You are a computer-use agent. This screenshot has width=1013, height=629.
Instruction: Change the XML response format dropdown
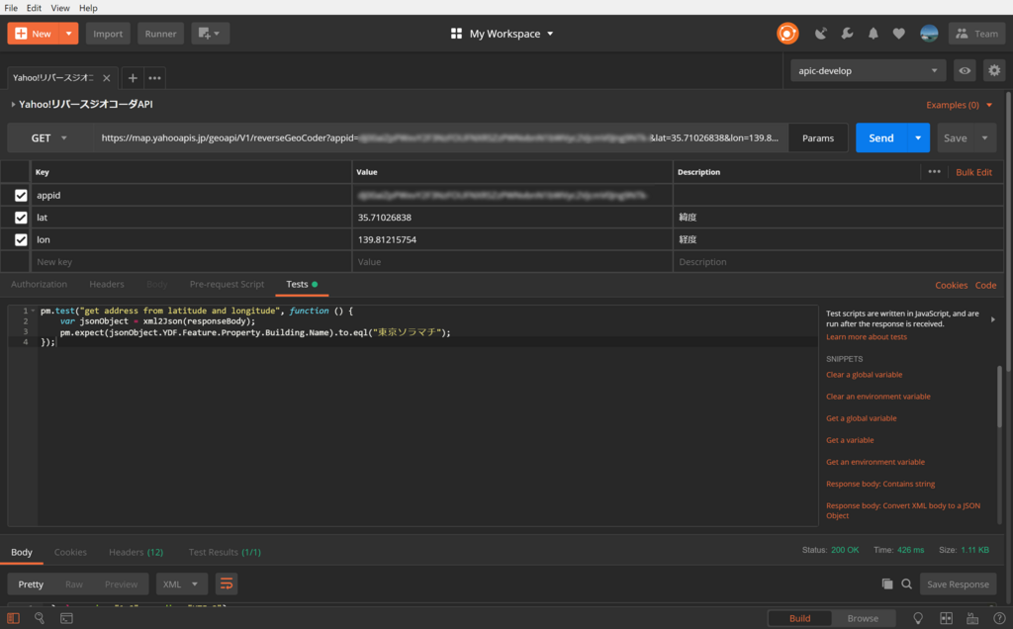(181, 584)
